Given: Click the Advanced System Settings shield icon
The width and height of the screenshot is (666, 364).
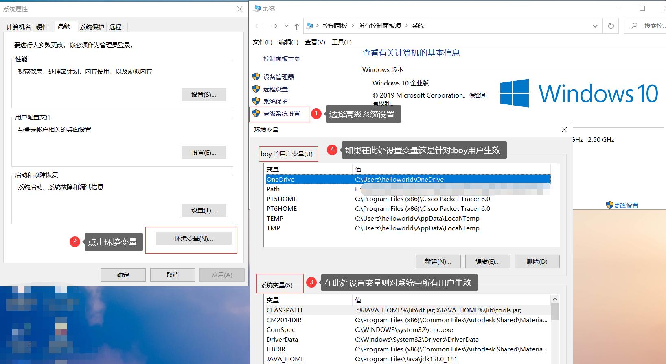Looking at the screenshot, I should (x=256, y=113).
